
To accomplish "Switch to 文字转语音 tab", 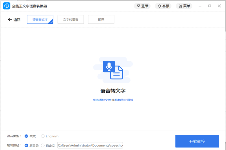I will 71,19.
